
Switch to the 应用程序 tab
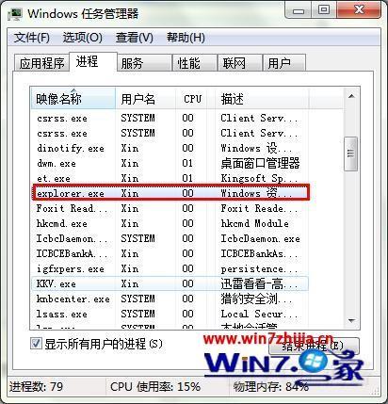[41, 63]
